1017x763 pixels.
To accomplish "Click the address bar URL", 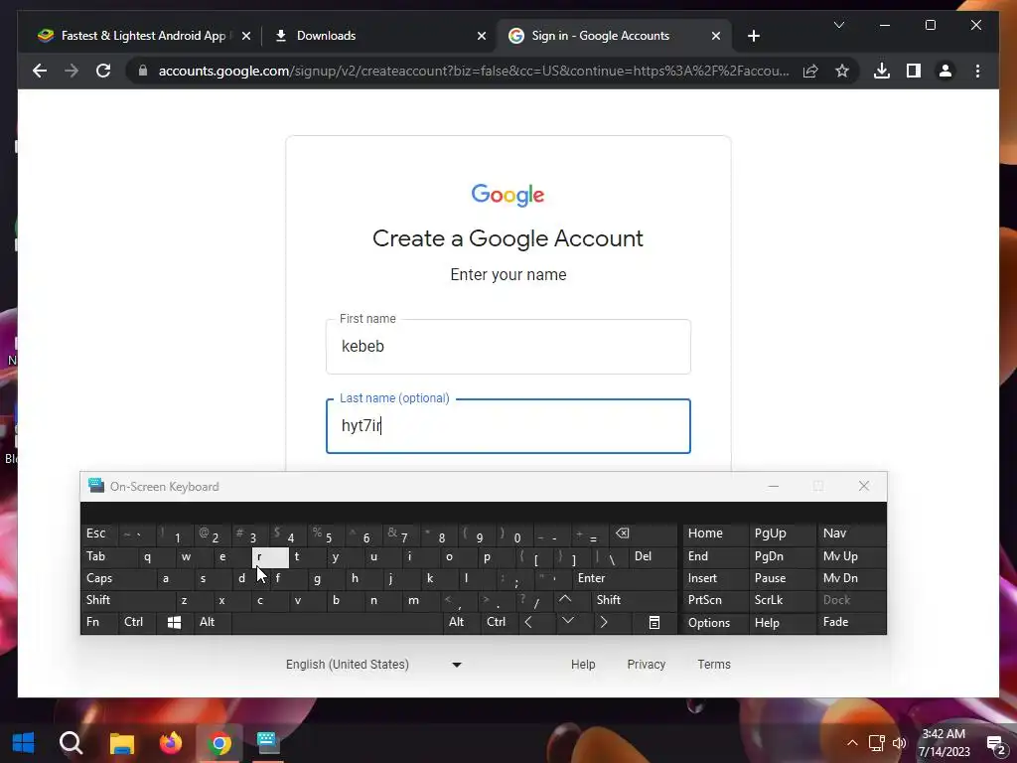I will click(474, 71).
